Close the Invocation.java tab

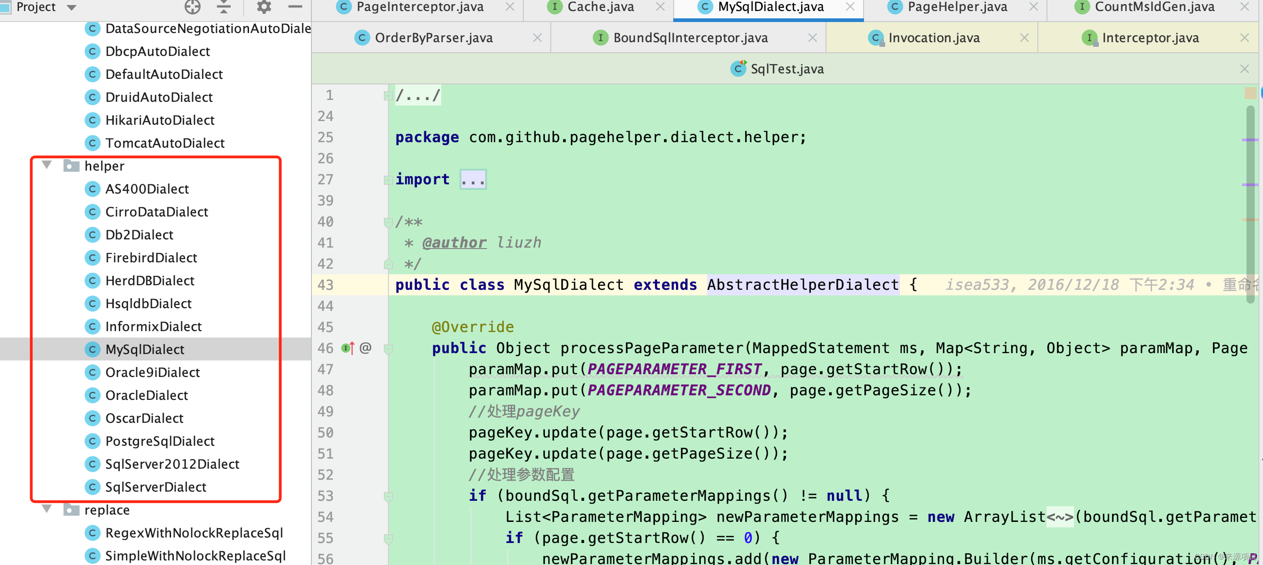pos(1024,38)
